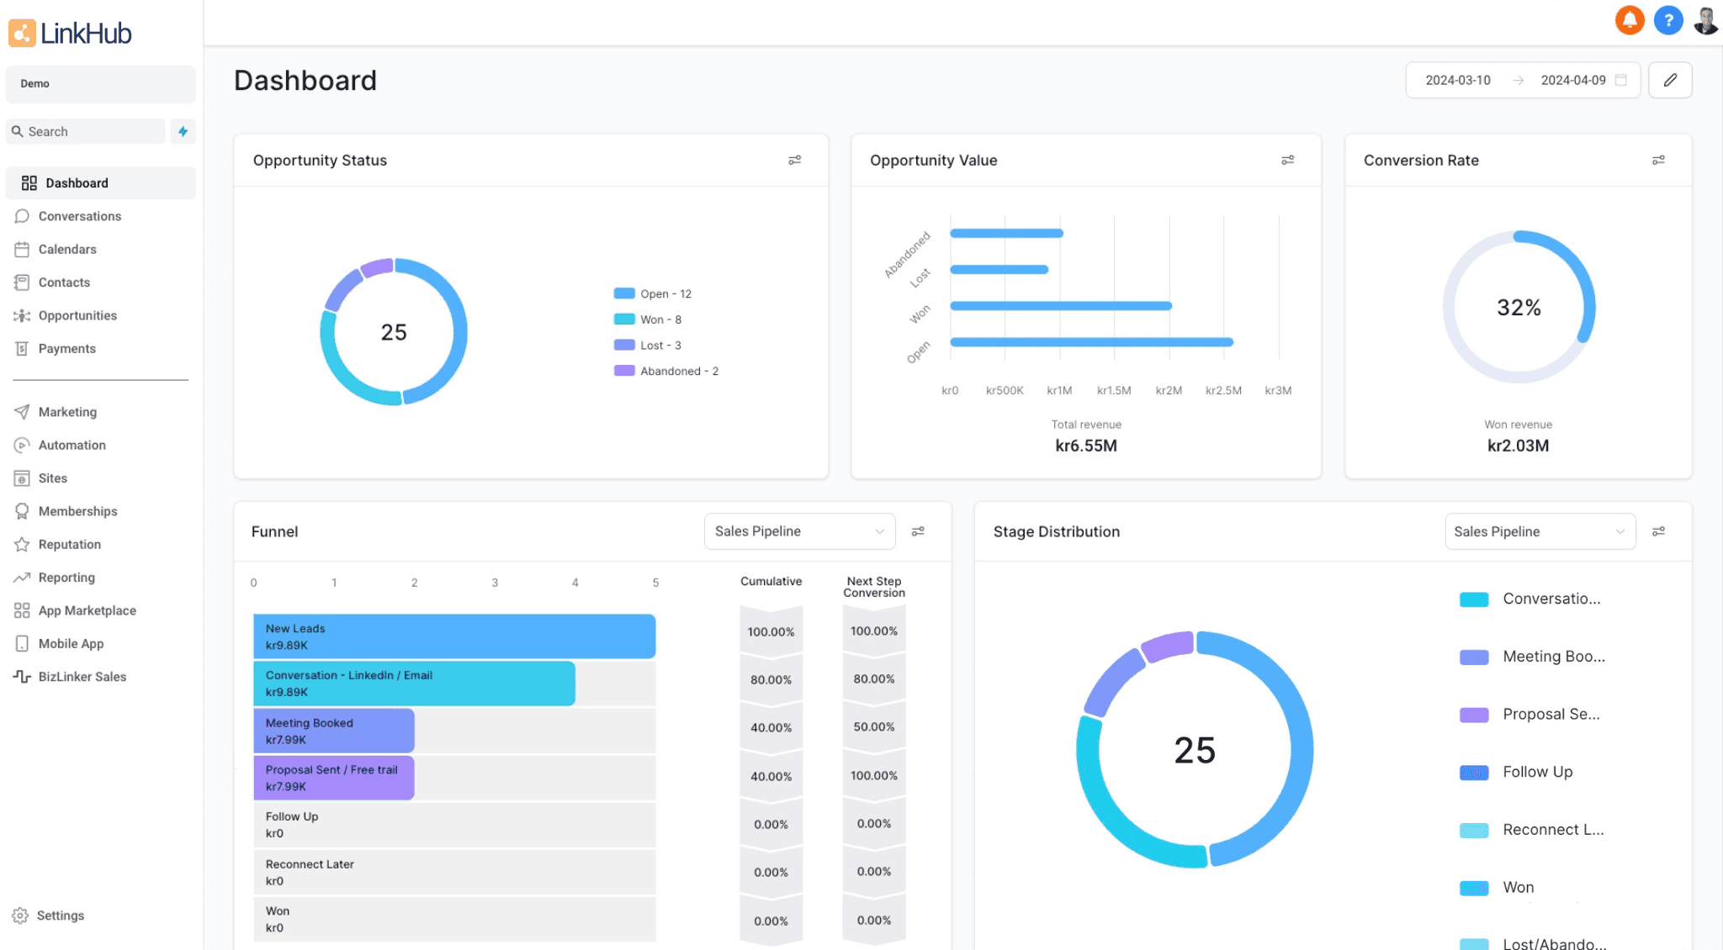
Task: Open Conversion Rate widget settings icon
Action: click(1658, 160)
